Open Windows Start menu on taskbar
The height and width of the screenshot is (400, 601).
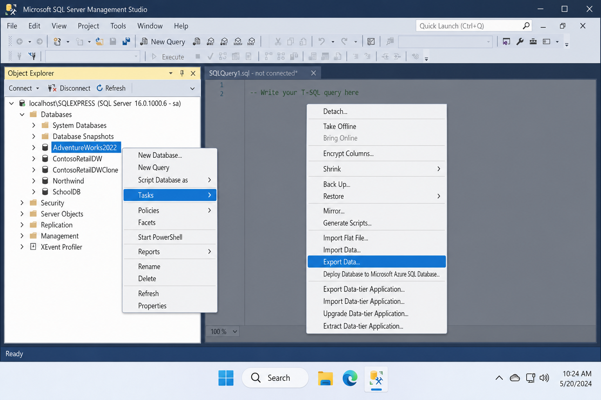226,378
